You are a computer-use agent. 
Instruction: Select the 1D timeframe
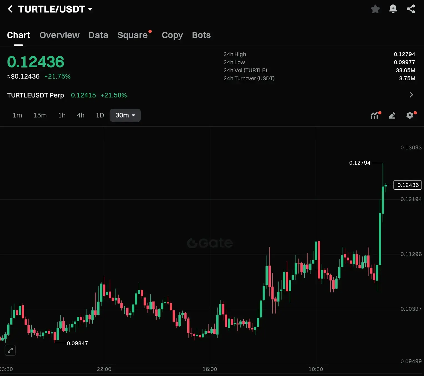click(x=100, y=115)
